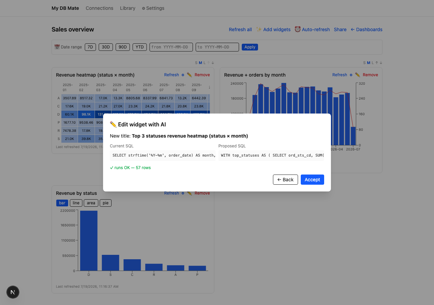Move the Revenue + orders widget up
The width and height of the screenshot is (434, 305).
click(377, 63)
